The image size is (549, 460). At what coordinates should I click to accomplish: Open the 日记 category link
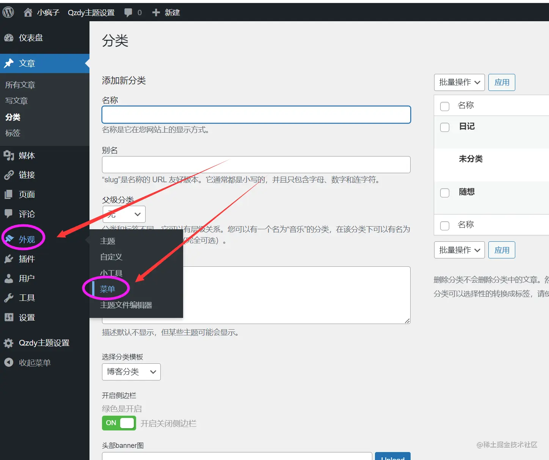click(467, 127)
